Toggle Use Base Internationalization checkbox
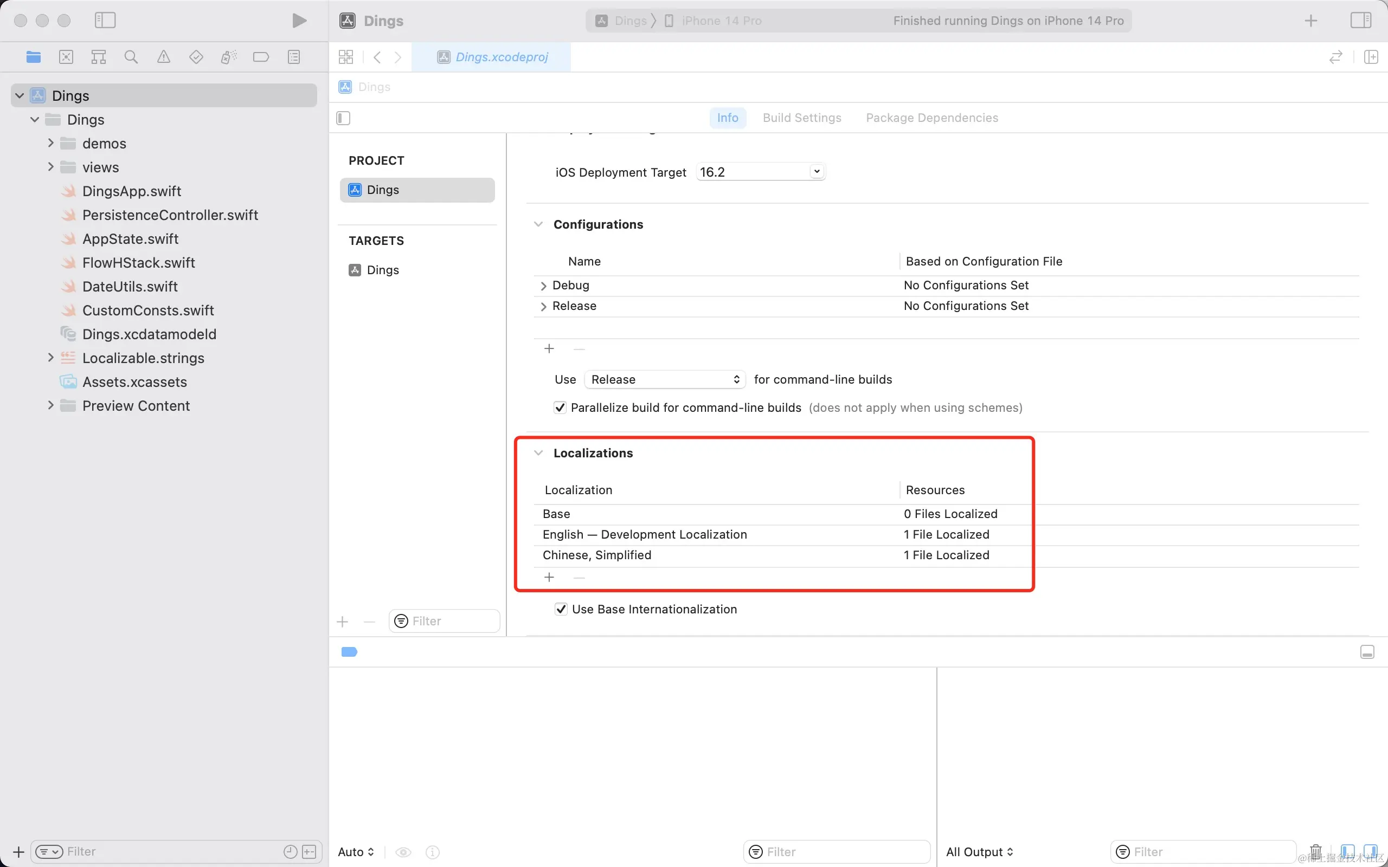 (x=561, y=609)
